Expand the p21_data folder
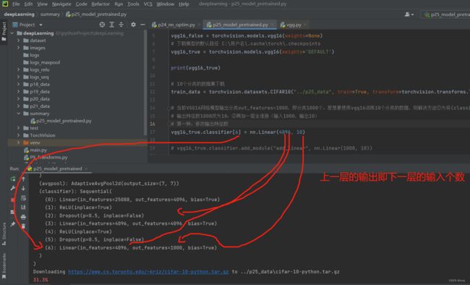The width and height of the screenshot is (470, 285). pos(18,106)
